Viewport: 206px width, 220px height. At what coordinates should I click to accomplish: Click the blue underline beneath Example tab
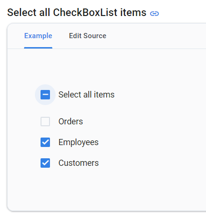pyautogui.click(x=38, y=48)
